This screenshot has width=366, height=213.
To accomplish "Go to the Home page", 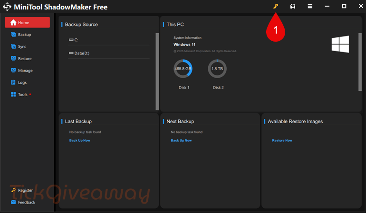I will [x=27, y=22].
